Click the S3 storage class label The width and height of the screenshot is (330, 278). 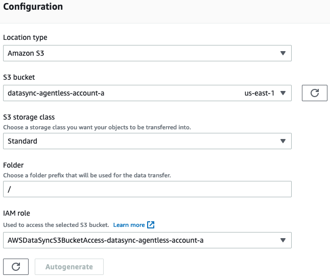(29, 117)
